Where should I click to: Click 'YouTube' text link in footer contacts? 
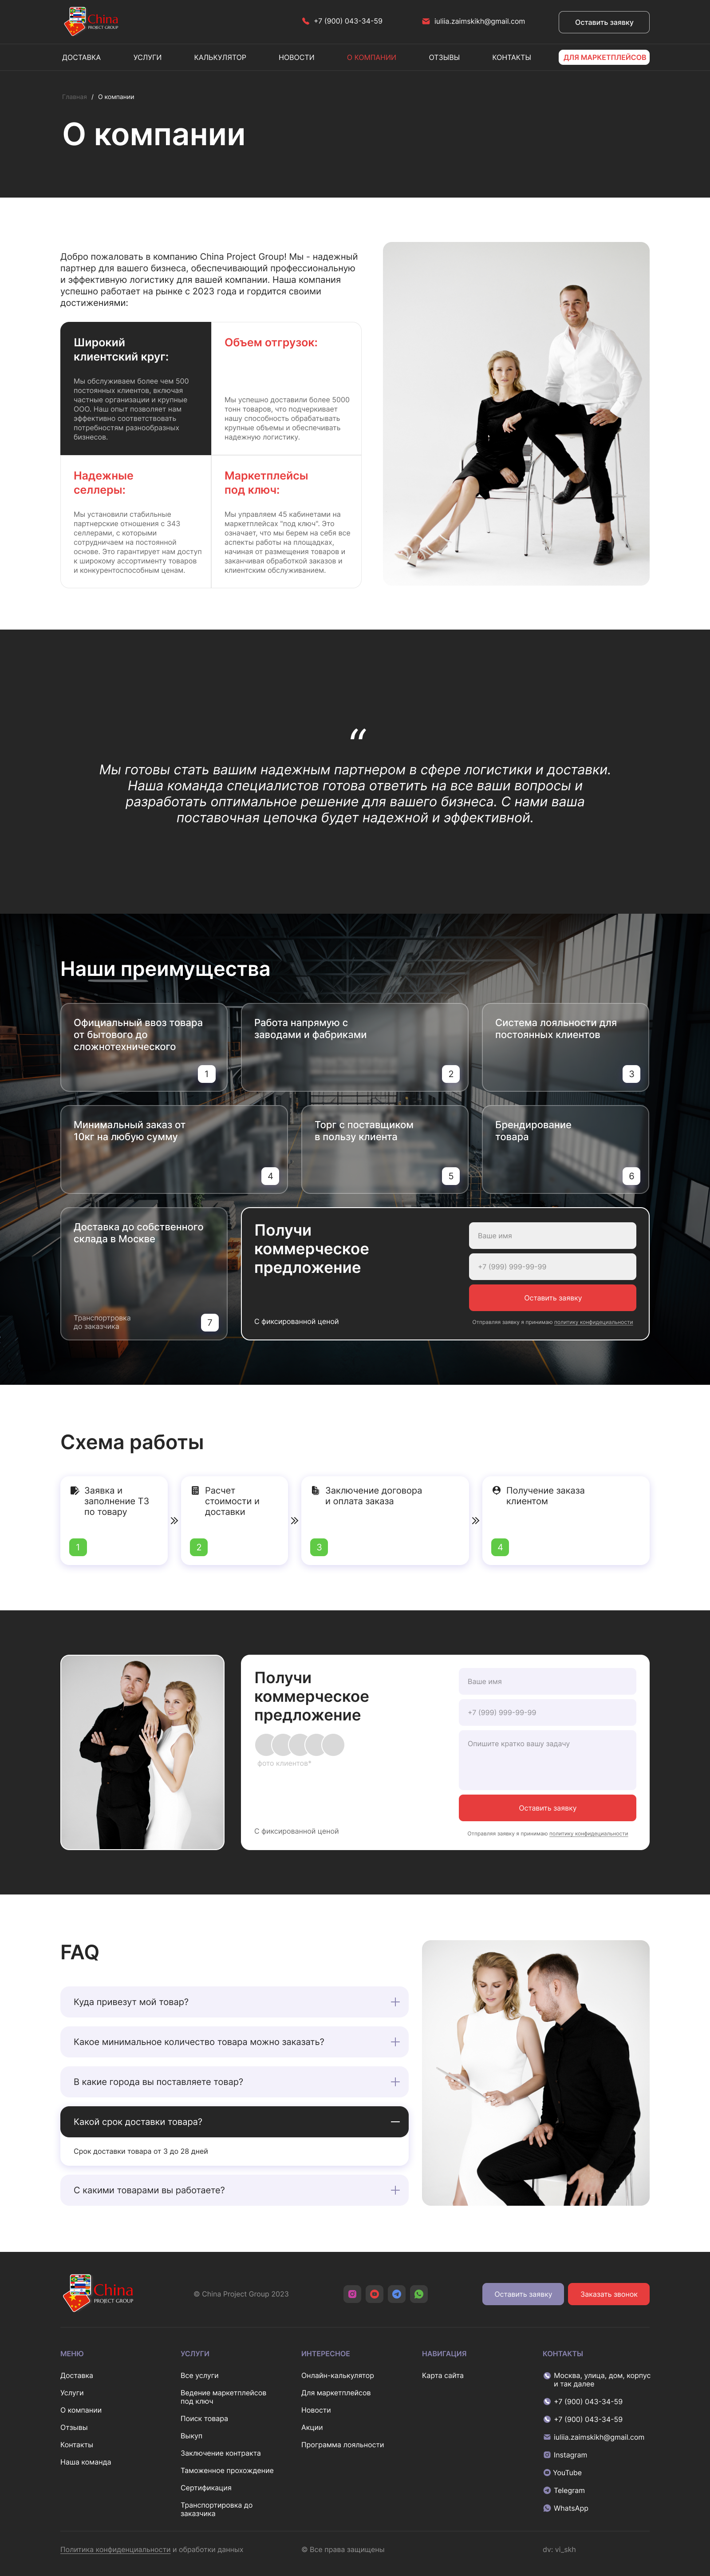[x=567, y=2472]
